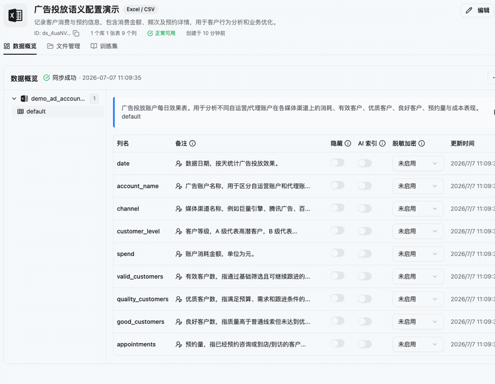Viewport: 495px width, 384px height.
Task: Open 脱敏加密 dropdown for account_name
Action: (418, 186)
